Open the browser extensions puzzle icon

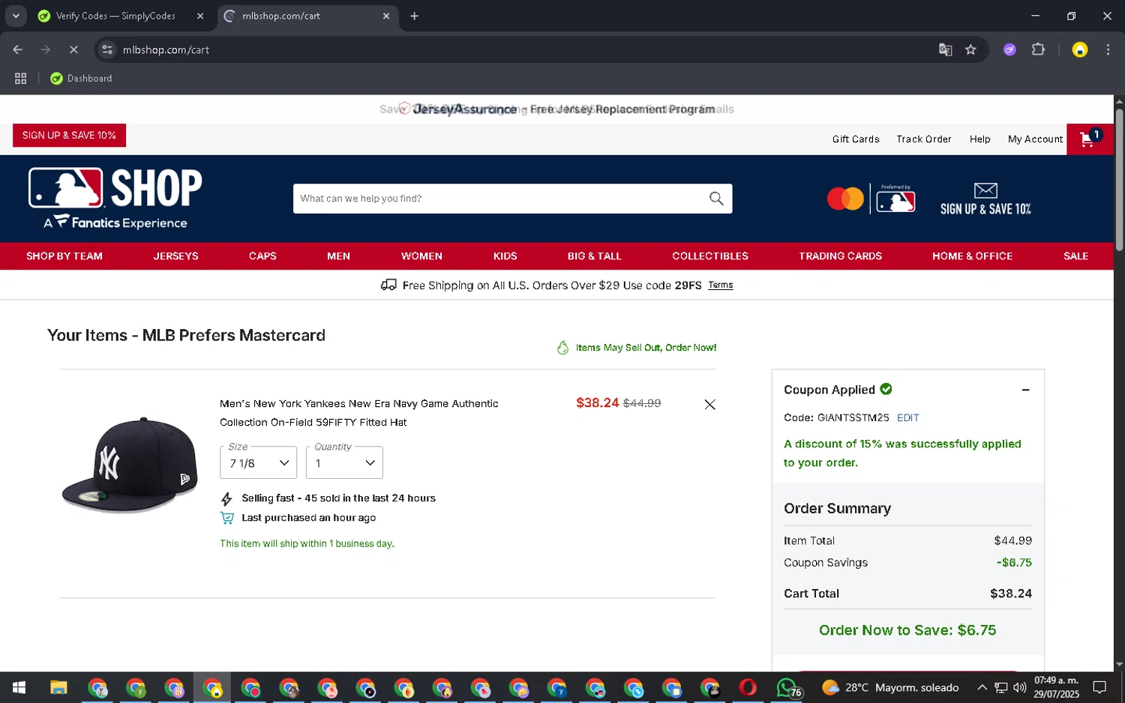pos(1038,49)
